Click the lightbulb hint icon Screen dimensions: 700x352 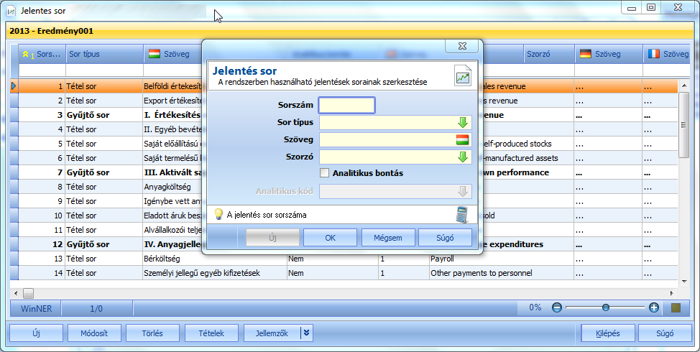tap(218, 214)
